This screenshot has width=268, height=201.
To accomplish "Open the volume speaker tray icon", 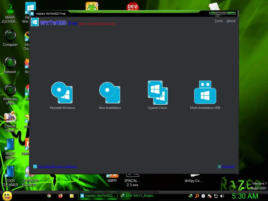I will [x=222, y=196].
